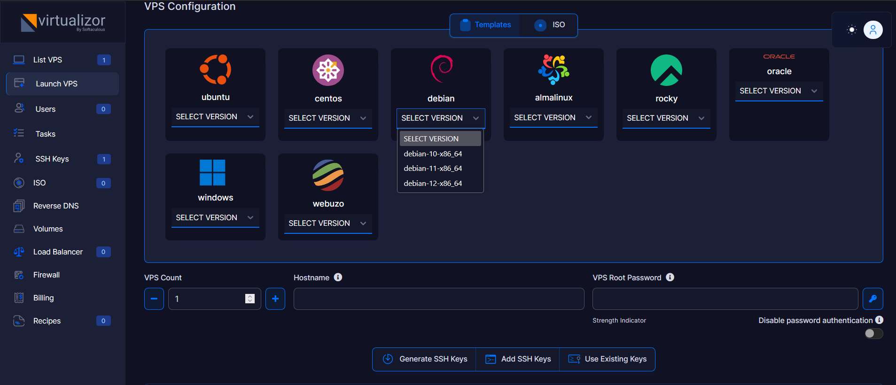Click the List VPS monitor icon
The height and width of the screenshot is (385, 896).
[x=19, y=60]
